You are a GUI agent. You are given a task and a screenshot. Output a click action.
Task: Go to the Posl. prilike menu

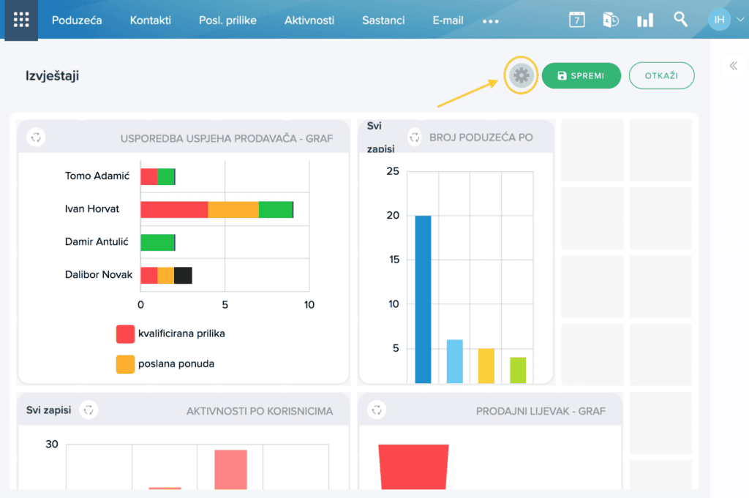tap(227, 20)
